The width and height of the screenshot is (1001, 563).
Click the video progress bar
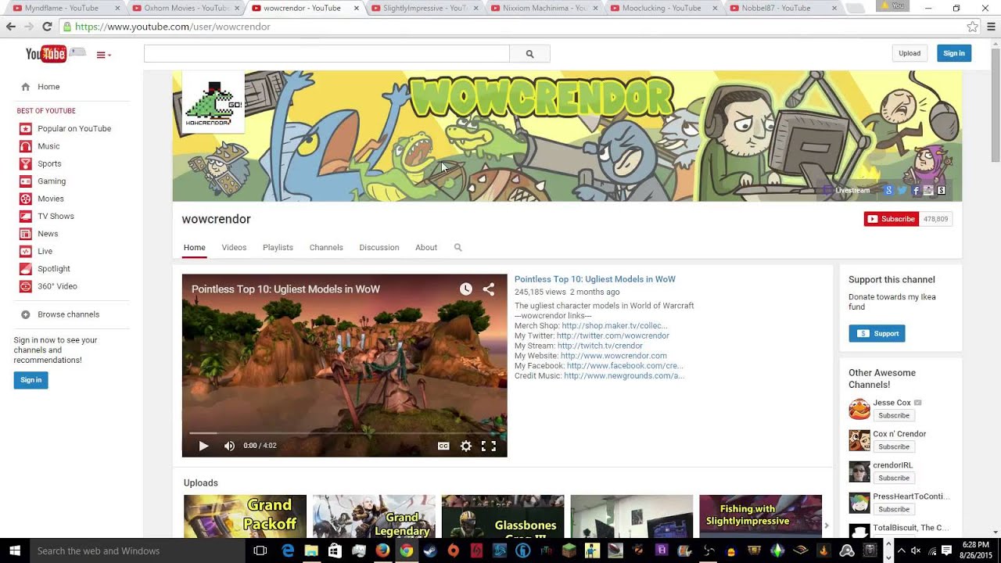344,433
